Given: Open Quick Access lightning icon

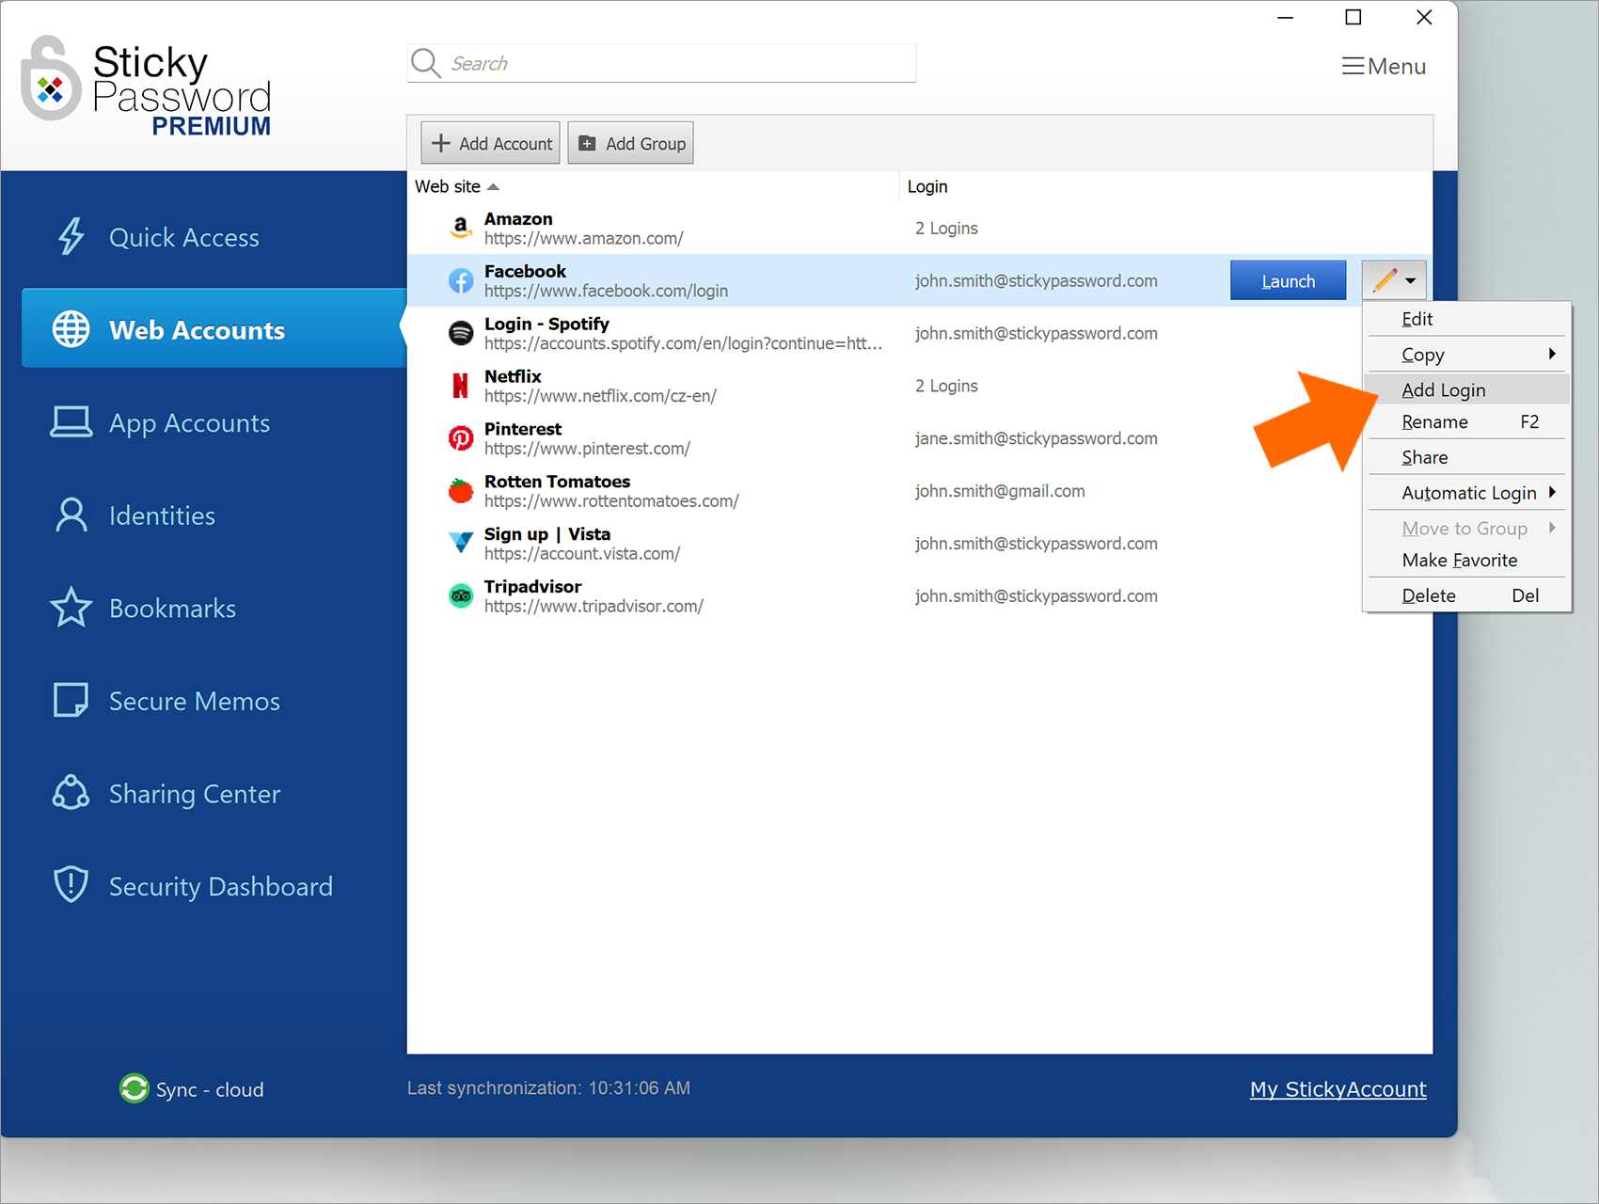Looking at the screenshot, I should point(71,237).
